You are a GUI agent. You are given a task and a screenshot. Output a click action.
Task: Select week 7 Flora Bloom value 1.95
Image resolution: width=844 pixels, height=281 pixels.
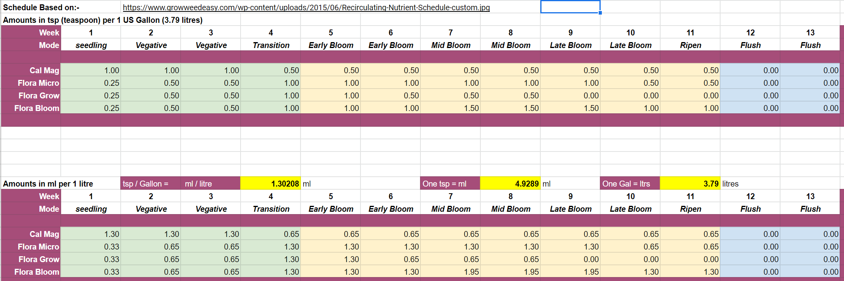coord(450,272)
